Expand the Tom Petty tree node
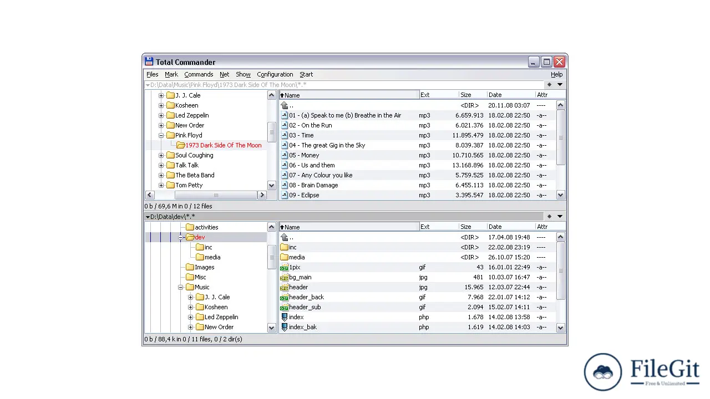Image resolution: width=710 pixels, height=399 pixels. point(161,185)
